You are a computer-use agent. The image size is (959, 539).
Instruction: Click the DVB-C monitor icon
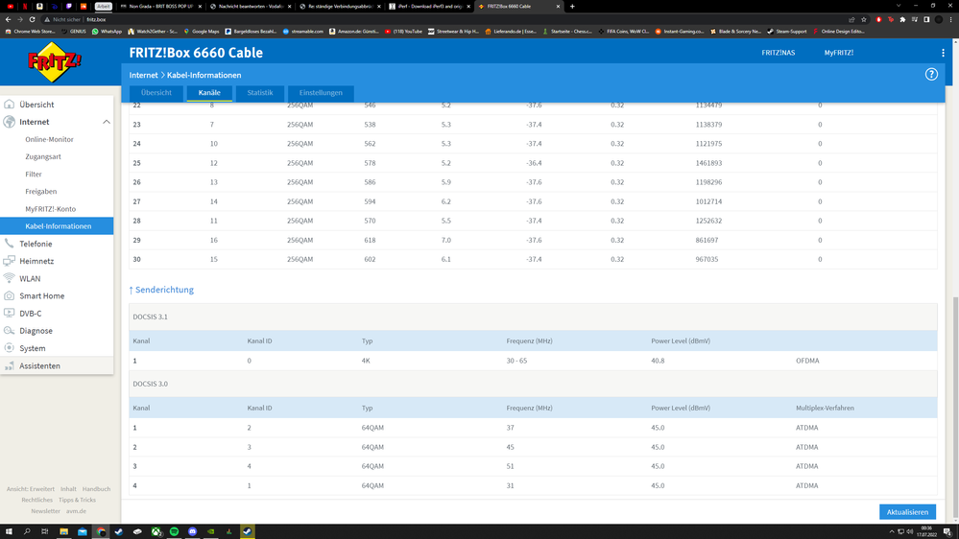(x=10, y=313)
